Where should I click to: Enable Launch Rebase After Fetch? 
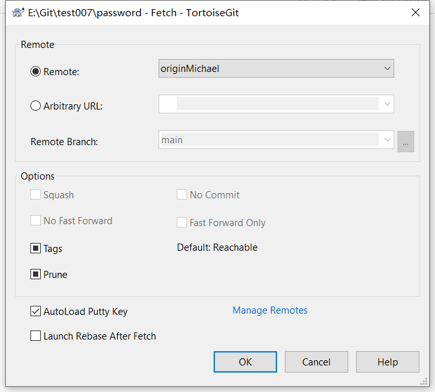pyautogui.click(x=36, y=336)
